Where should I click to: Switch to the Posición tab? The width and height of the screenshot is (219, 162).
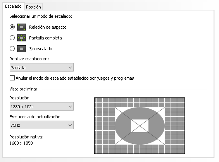(33, 7)
